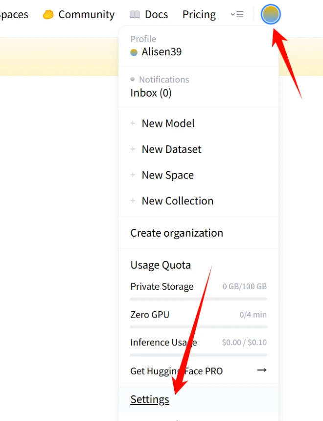323x421 pixels.
Task: Click the user avatar icon in the navbar
Action: click(x=271, y=15)
